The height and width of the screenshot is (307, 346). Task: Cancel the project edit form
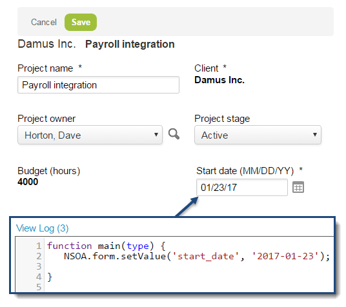(x=44, y=23)
